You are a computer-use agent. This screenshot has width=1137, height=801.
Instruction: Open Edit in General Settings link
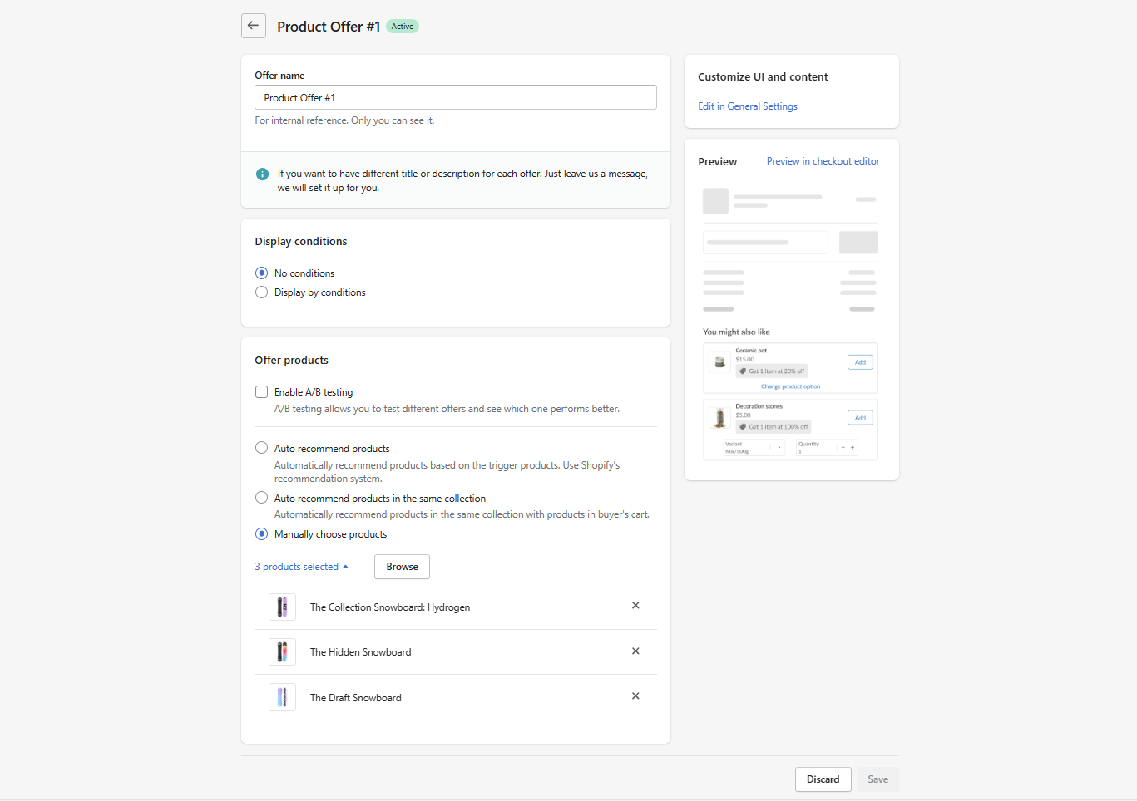(x=748, y=106)
